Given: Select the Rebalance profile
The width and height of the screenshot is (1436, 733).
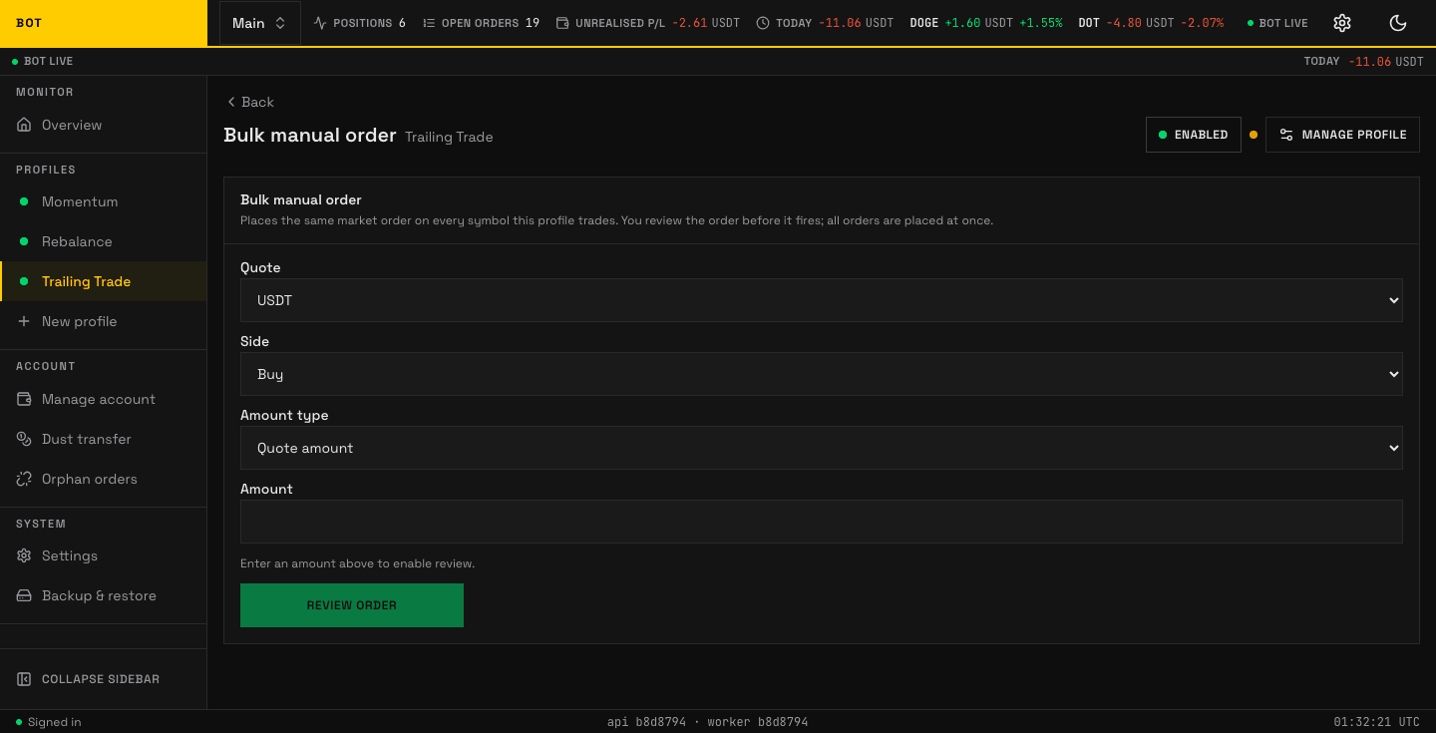Looking at the screenshot, I should tap(104, 241).
